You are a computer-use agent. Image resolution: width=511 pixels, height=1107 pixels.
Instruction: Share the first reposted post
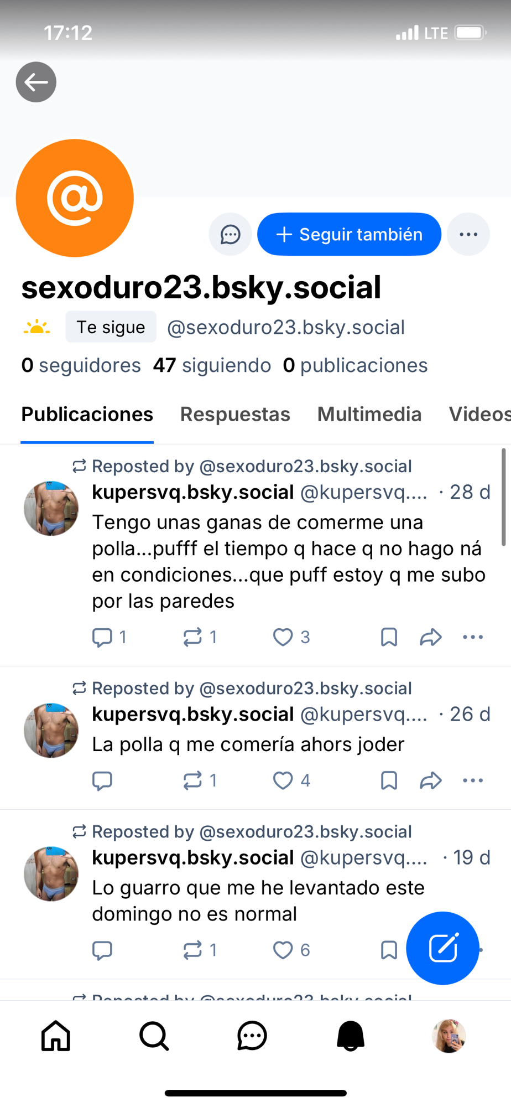(430, 637)
